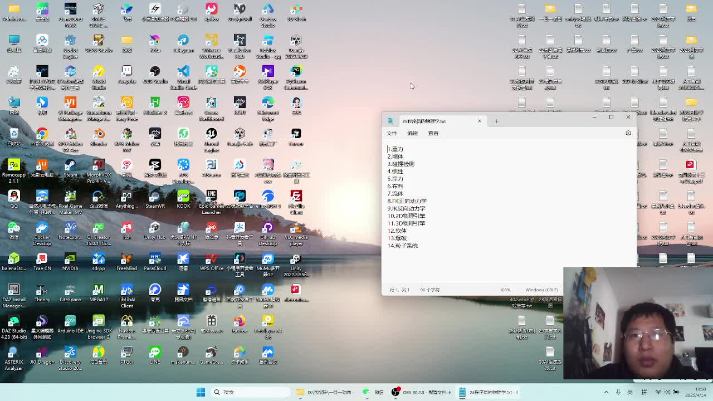Show hidden tray icons chevron
The height and width of the screenshot is (401, 713).
[606, 392]
